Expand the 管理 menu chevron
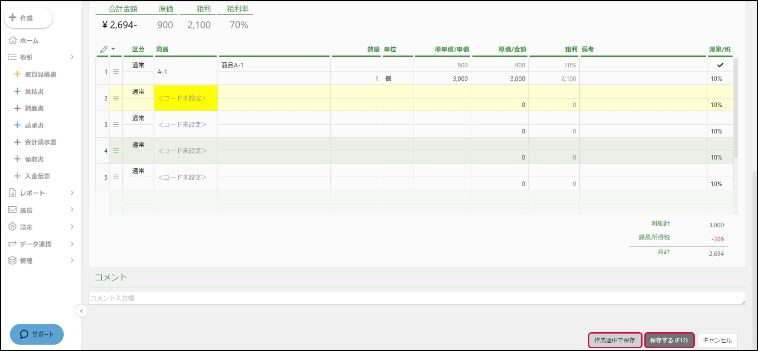Viewport: 758px width, 351px height. (72, 260)
